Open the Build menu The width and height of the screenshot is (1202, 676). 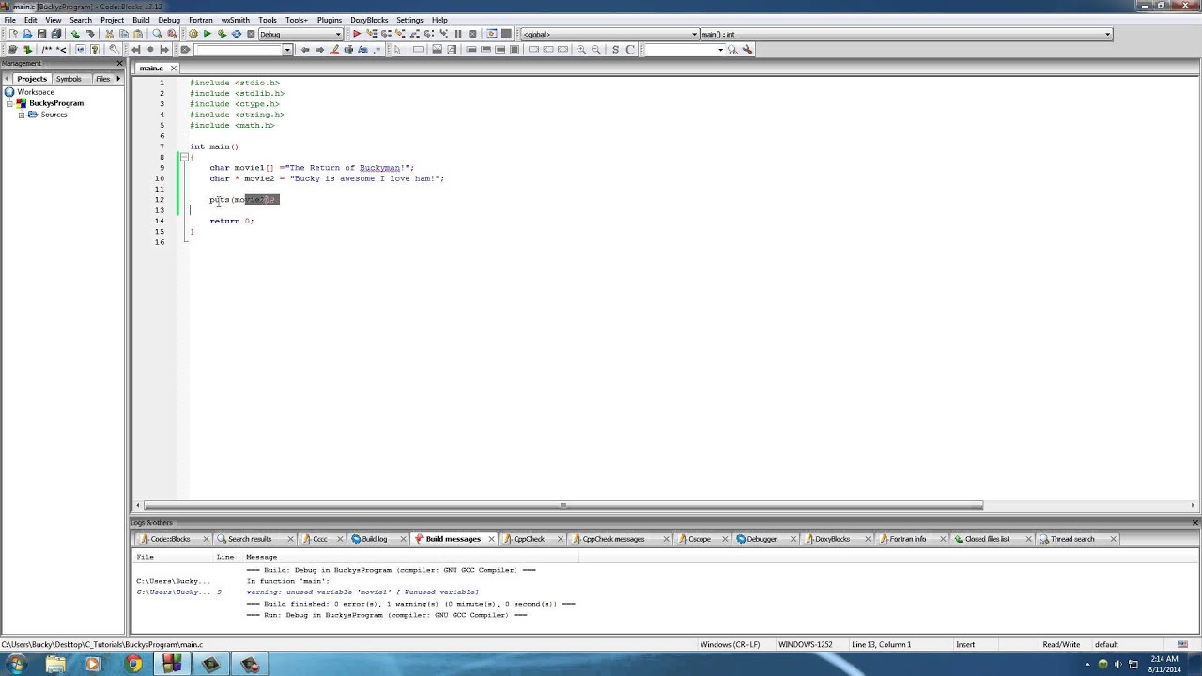click(141, 20)
